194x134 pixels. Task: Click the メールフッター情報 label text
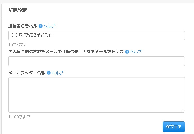[x=27, y=73]
